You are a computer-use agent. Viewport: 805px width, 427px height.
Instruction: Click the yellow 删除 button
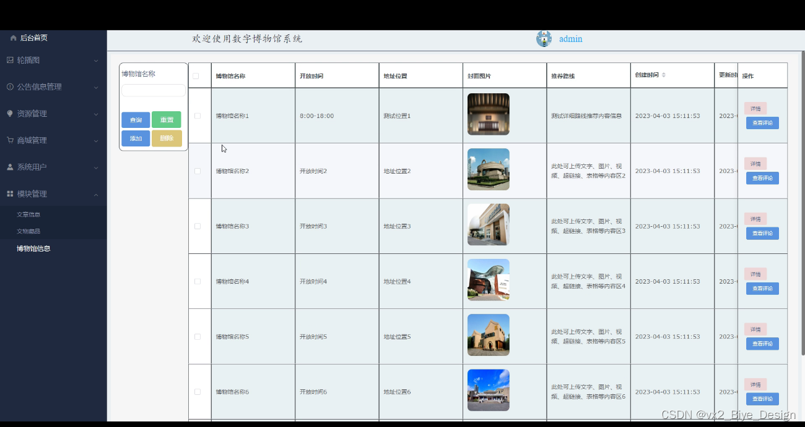[x=167, y=138]
